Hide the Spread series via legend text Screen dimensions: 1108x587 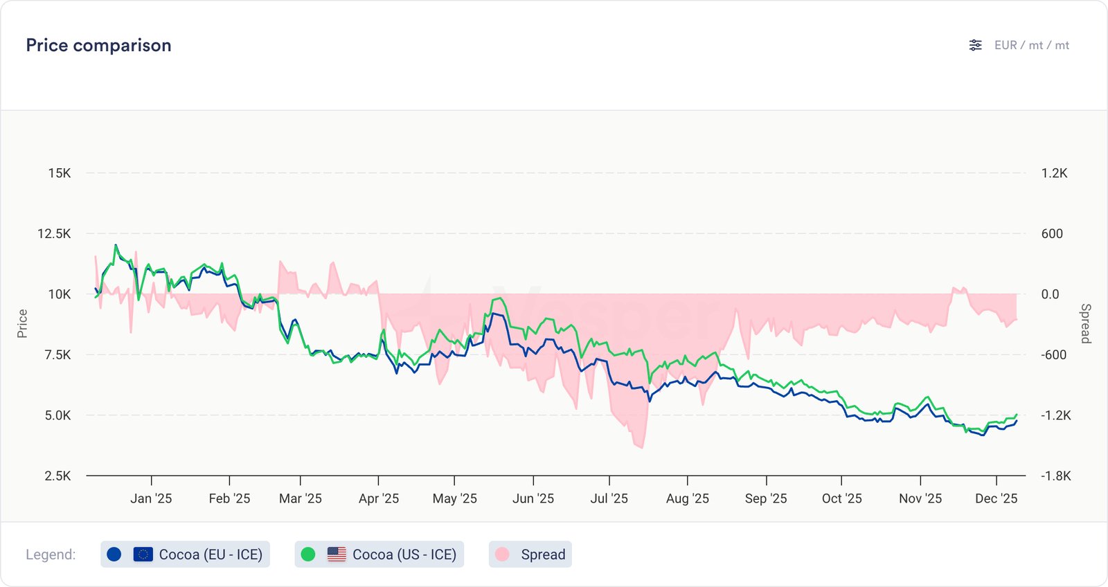(543, 554)
